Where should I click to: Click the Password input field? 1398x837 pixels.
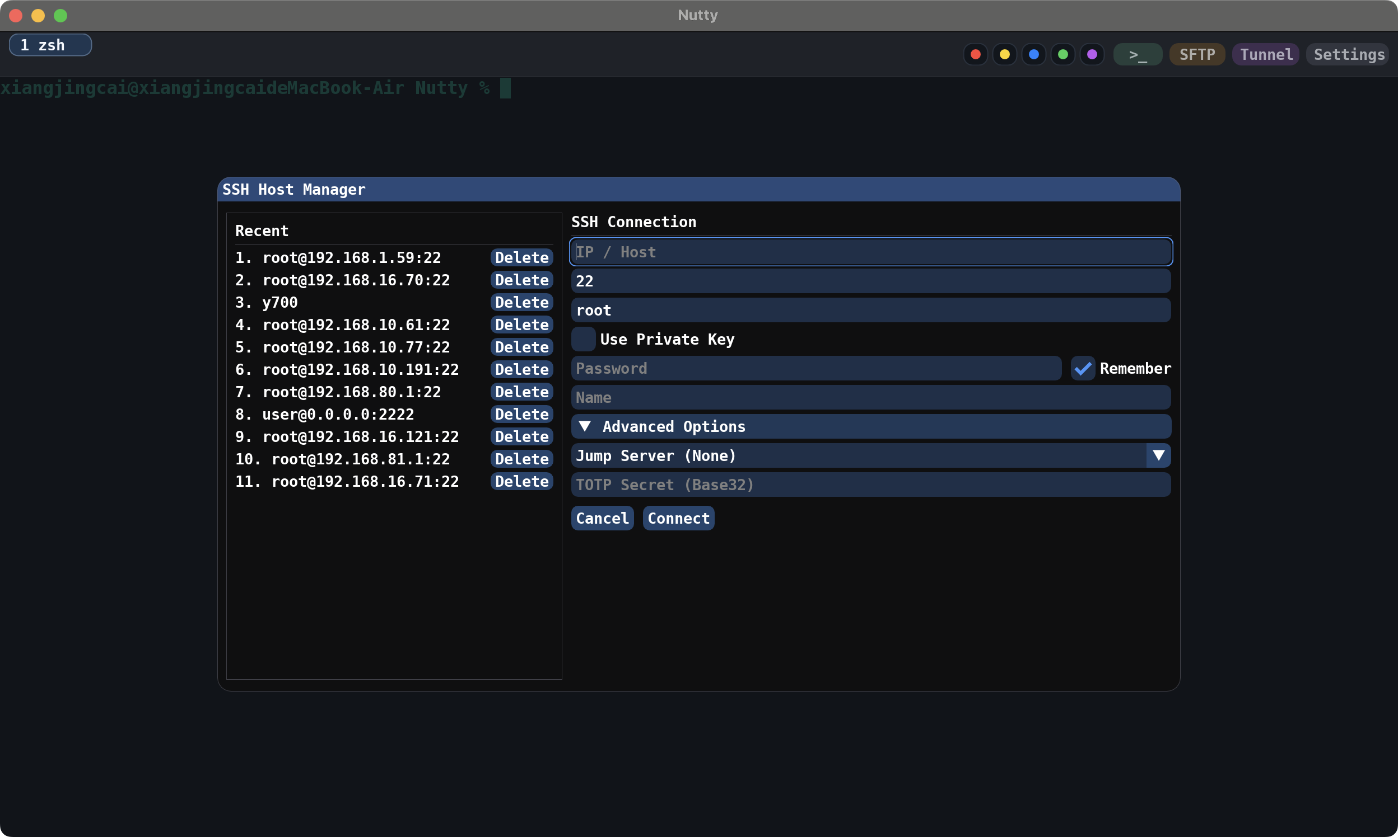817,368
